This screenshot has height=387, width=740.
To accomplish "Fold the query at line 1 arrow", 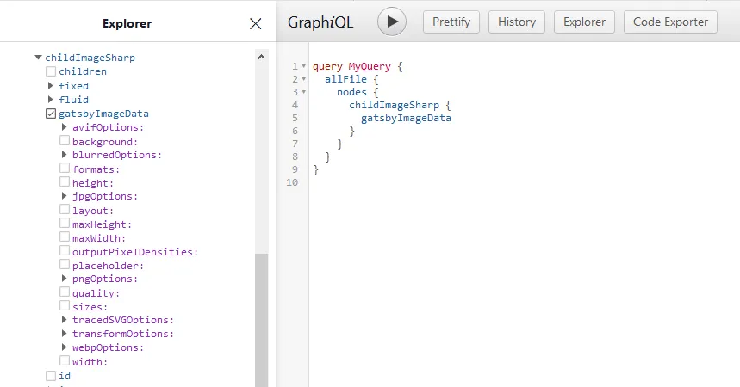I will (304, 66).
